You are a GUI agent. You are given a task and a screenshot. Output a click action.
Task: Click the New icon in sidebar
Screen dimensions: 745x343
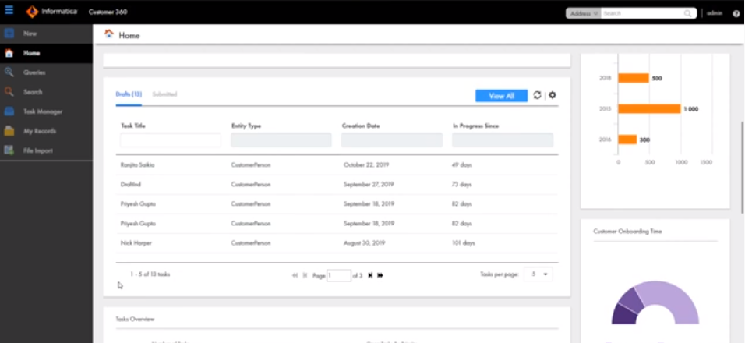point(9,34)
